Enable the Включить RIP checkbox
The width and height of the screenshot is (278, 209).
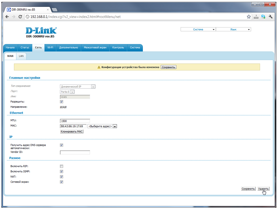pyautogui.click(x=62, y=166)
